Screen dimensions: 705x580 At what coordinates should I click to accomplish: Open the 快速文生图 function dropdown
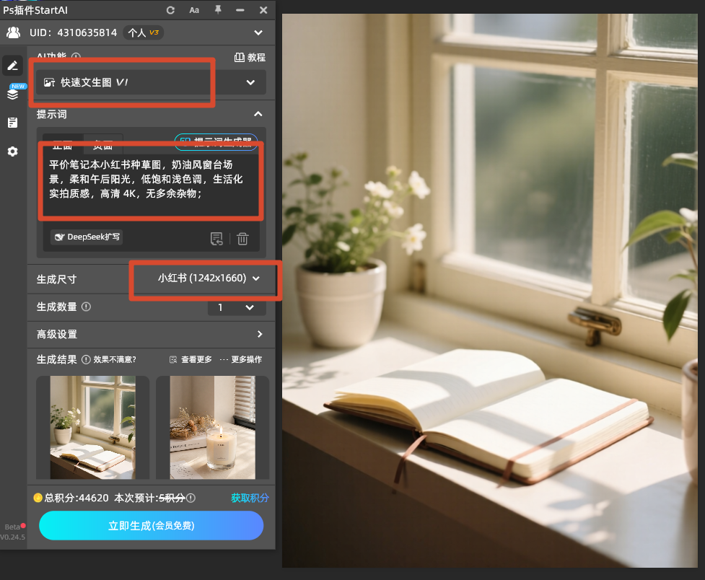tap(151, 82)
